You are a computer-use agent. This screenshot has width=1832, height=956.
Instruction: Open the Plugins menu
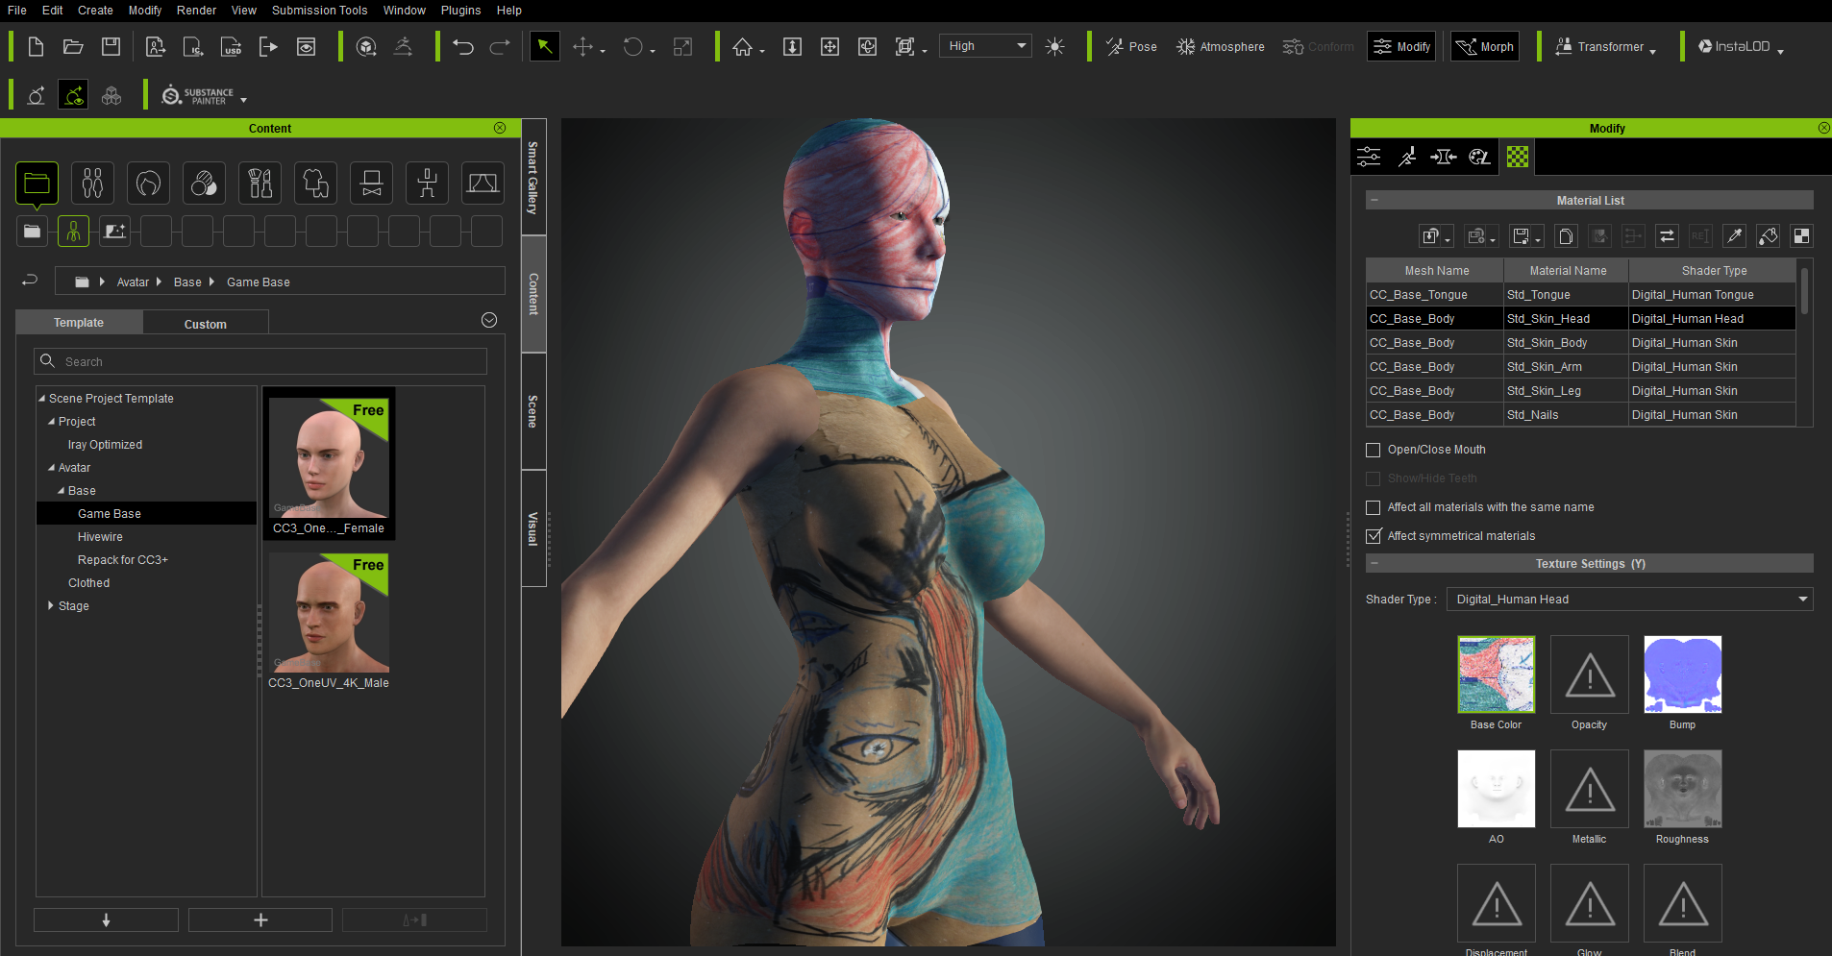point(460,11)
